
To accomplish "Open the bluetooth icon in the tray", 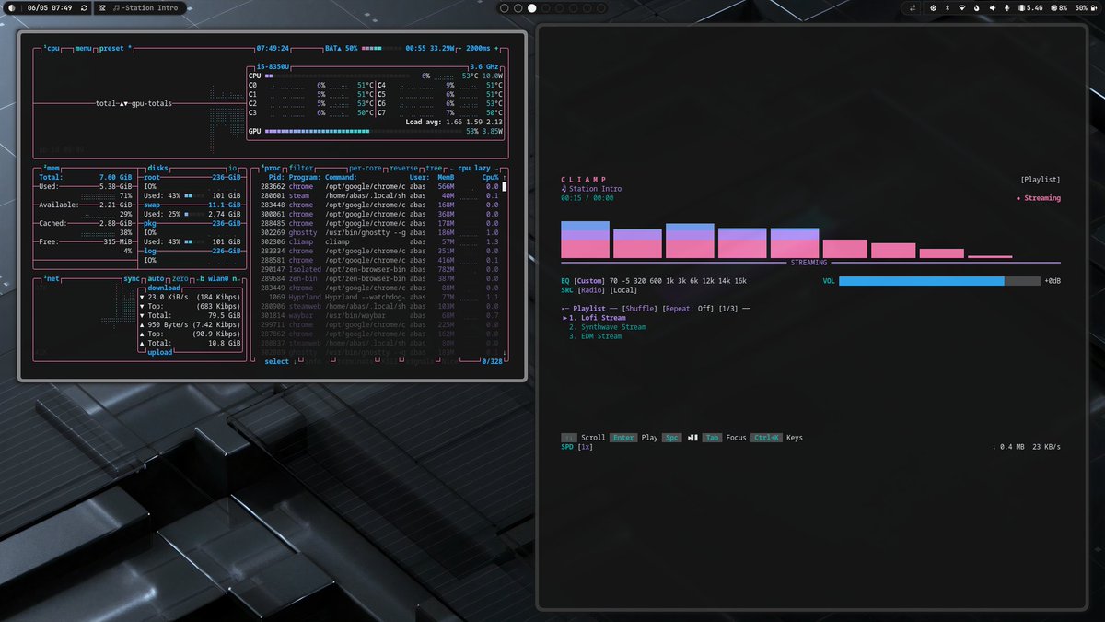I will tap(948, 7).
